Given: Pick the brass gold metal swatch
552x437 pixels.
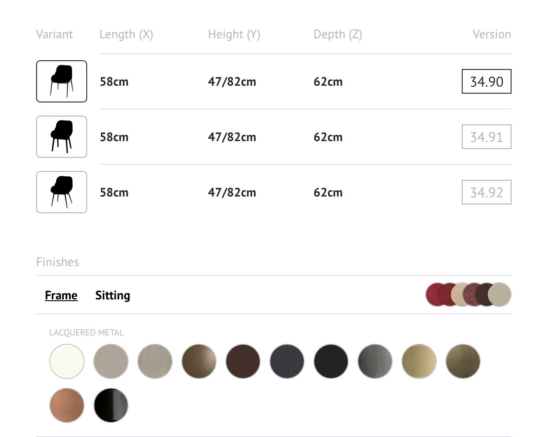Looking at the screenshot, I should pyautogui.click(x=419, y=361).
